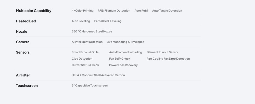Click the Multicolor Capability heading

(x=34, y=11)
